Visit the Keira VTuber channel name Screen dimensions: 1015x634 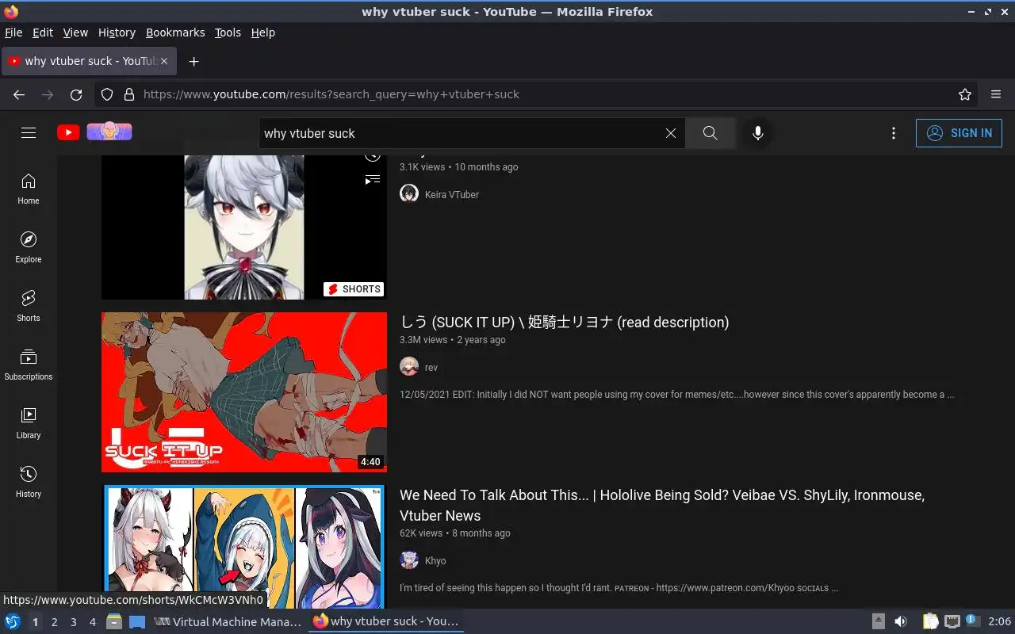click(452, 194)
